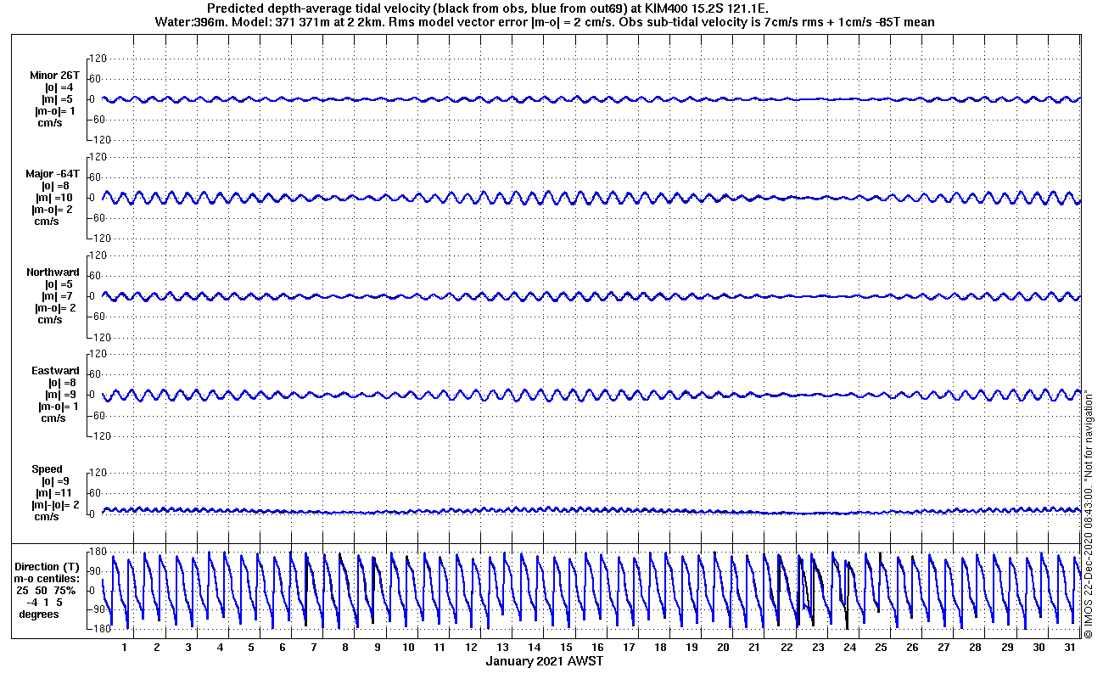The image size is (1103, 679).
Task: Click the 'Northward' panel label
Action: [x=53, y=272]
